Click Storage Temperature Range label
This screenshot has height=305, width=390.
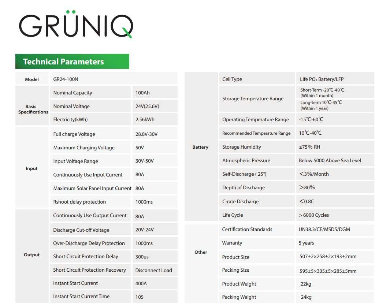253,99
